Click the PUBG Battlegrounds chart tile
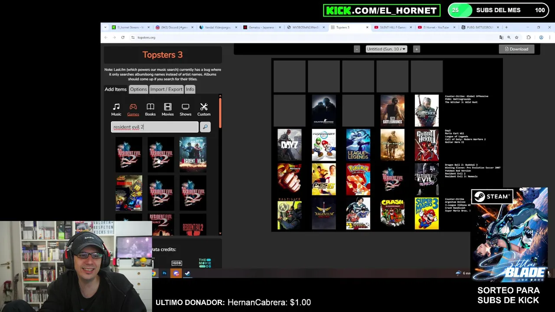555x312 pixels. (x=392, y=110)
